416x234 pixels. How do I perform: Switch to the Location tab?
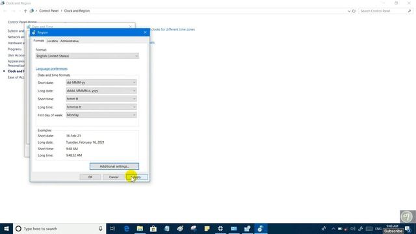coord(52,41)
